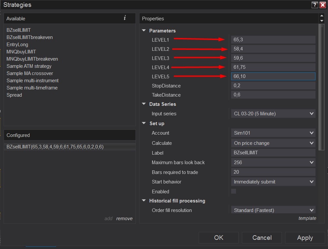Open the Maximum bars look back dropdown

point(273,162)
